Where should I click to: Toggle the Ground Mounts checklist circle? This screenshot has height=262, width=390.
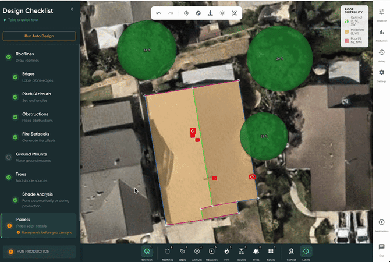point(9,157)
